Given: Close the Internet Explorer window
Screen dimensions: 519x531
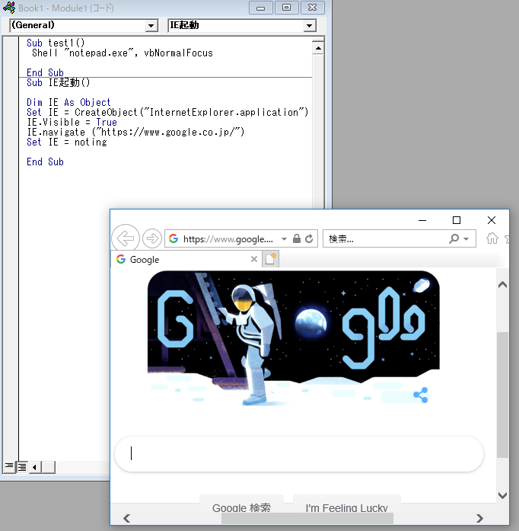Looking at the screenshot, I should tap(492, 220).
